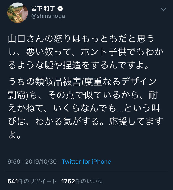Click the number 541 in the stats row
This screenshot has width=173, height=190.
point(13,181)
